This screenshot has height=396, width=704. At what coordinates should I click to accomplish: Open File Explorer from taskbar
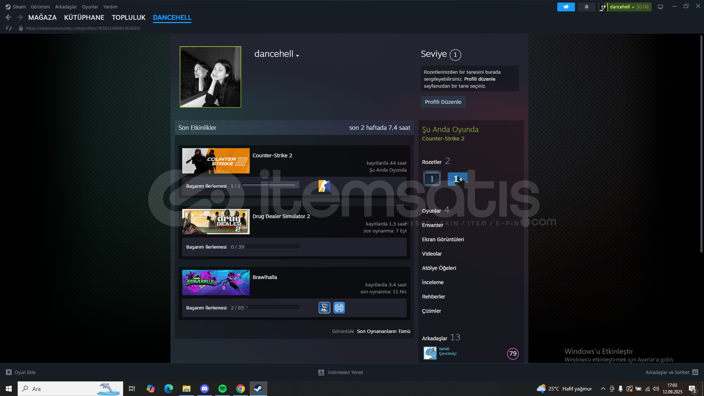point(187,389)
